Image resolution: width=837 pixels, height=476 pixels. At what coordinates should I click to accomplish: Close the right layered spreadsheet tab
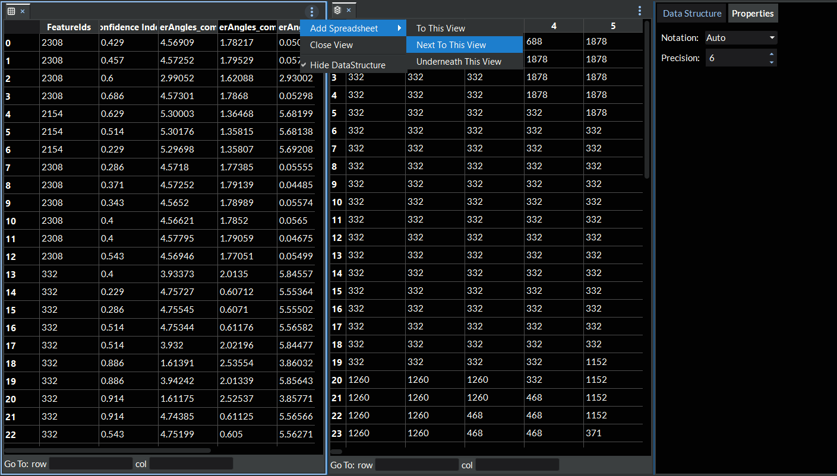(349, 10)
